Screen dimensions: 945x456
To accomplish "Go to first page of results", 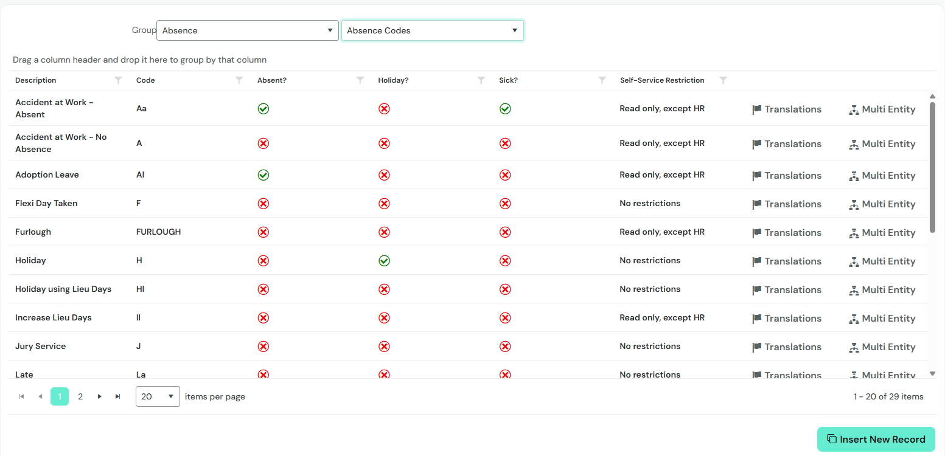I will click(x=22, y=396).
